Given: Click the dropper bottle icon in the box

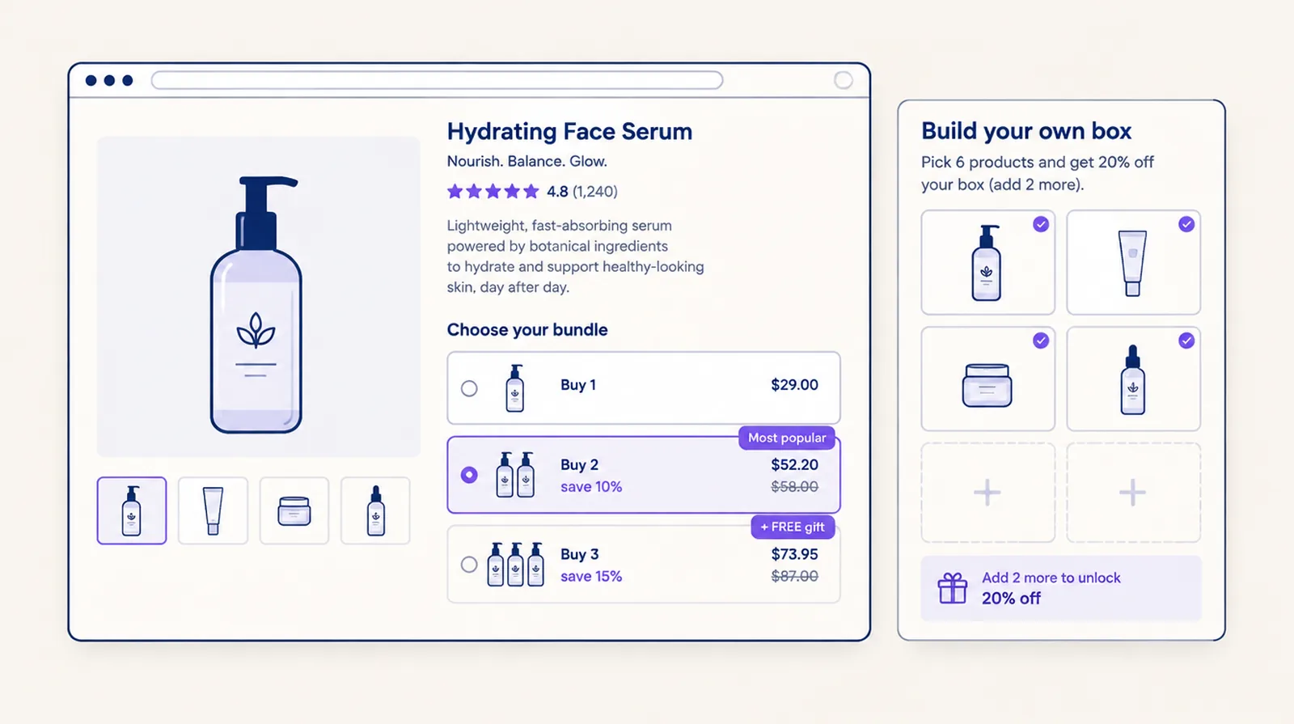Looking at the screenshot, I should (1132, 379).
